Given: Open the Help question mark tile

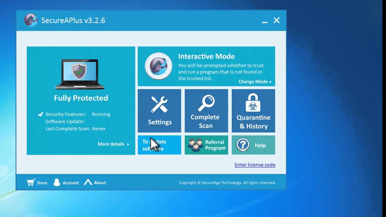Looking at the screenshot, I should (x=253, y=145).
